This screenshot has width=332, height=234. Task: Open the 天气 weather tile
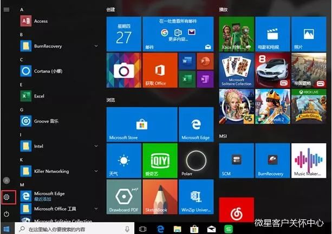[124, 160]
